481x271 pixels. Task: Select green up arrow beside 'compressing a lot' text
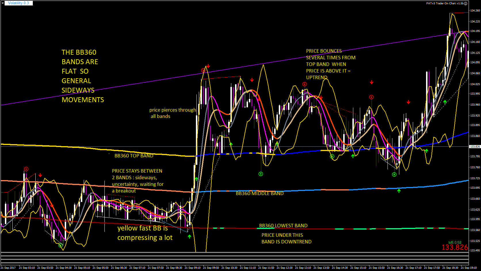click(x=189, y=236)
